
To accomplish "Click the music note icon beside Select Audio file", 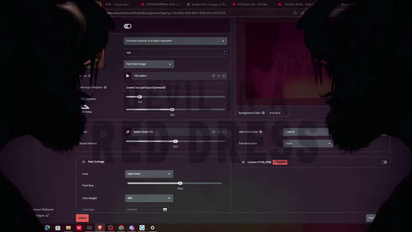I will point(127,132).
